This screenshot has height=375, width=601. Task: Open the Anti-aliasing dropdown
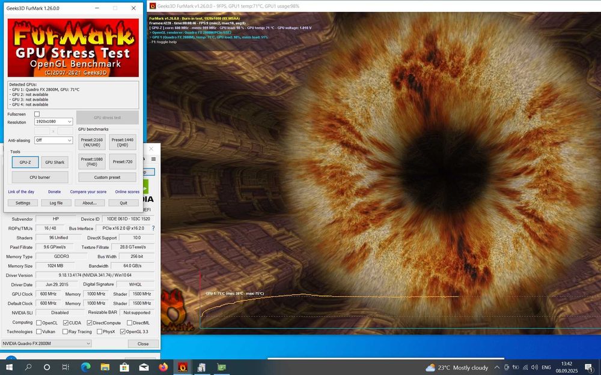(x=53, y=140)
